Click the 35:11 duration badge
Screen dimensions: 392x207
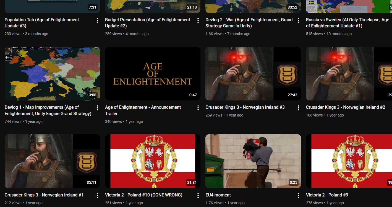point(91,182)
